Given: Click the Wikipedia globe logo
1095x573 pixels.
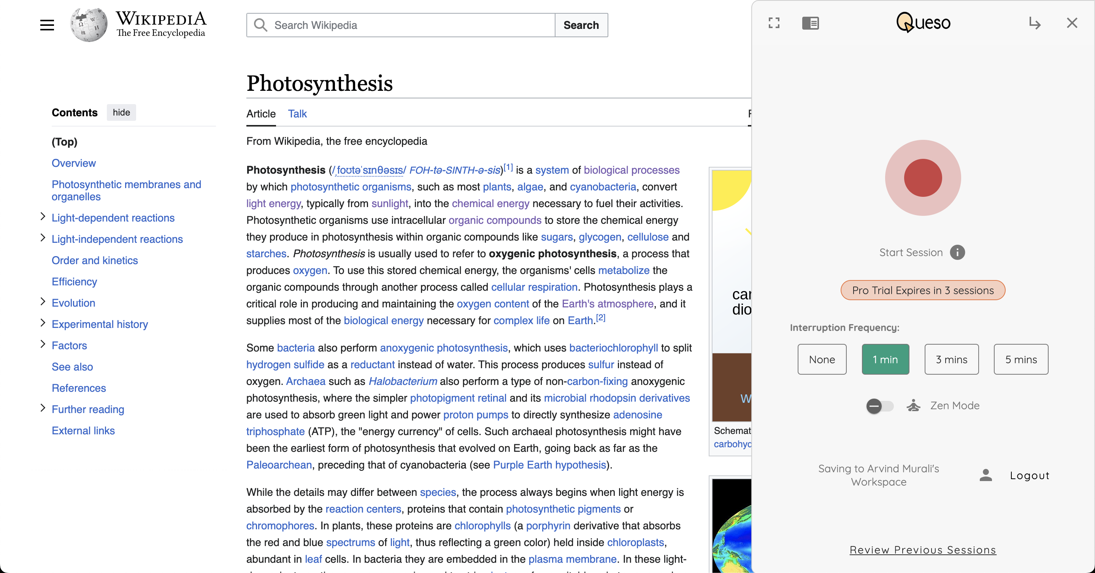Looking at the screenshot, I should [89, 25].
